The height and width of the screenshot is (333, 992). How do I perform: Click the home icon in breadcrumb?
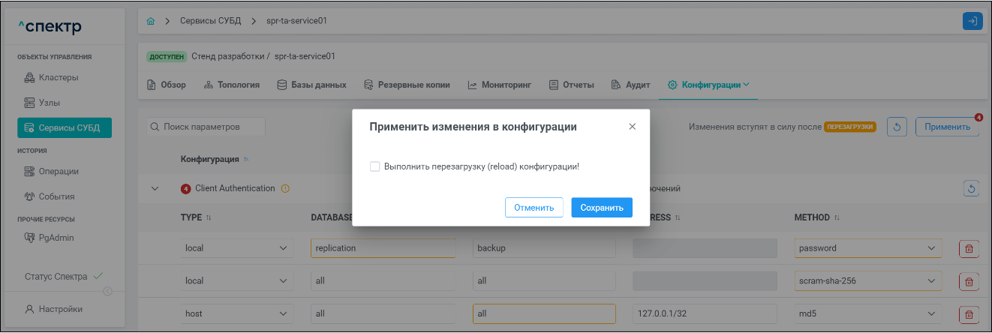pos(150,21)
